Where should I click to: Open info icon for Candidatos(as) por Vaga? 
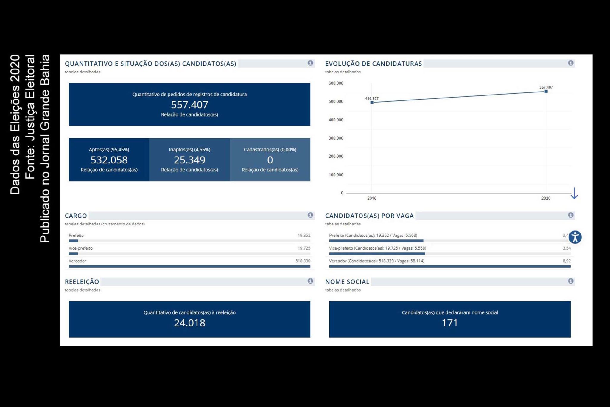point(570,215)
